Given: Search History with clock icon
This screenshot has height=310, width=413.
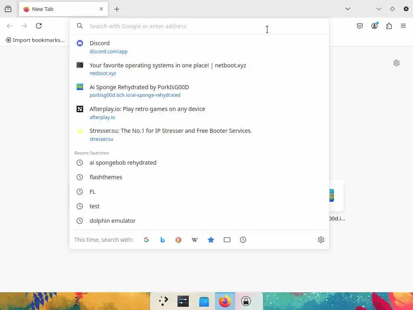Looking at the screenshot, I should [x=243, y=240].
